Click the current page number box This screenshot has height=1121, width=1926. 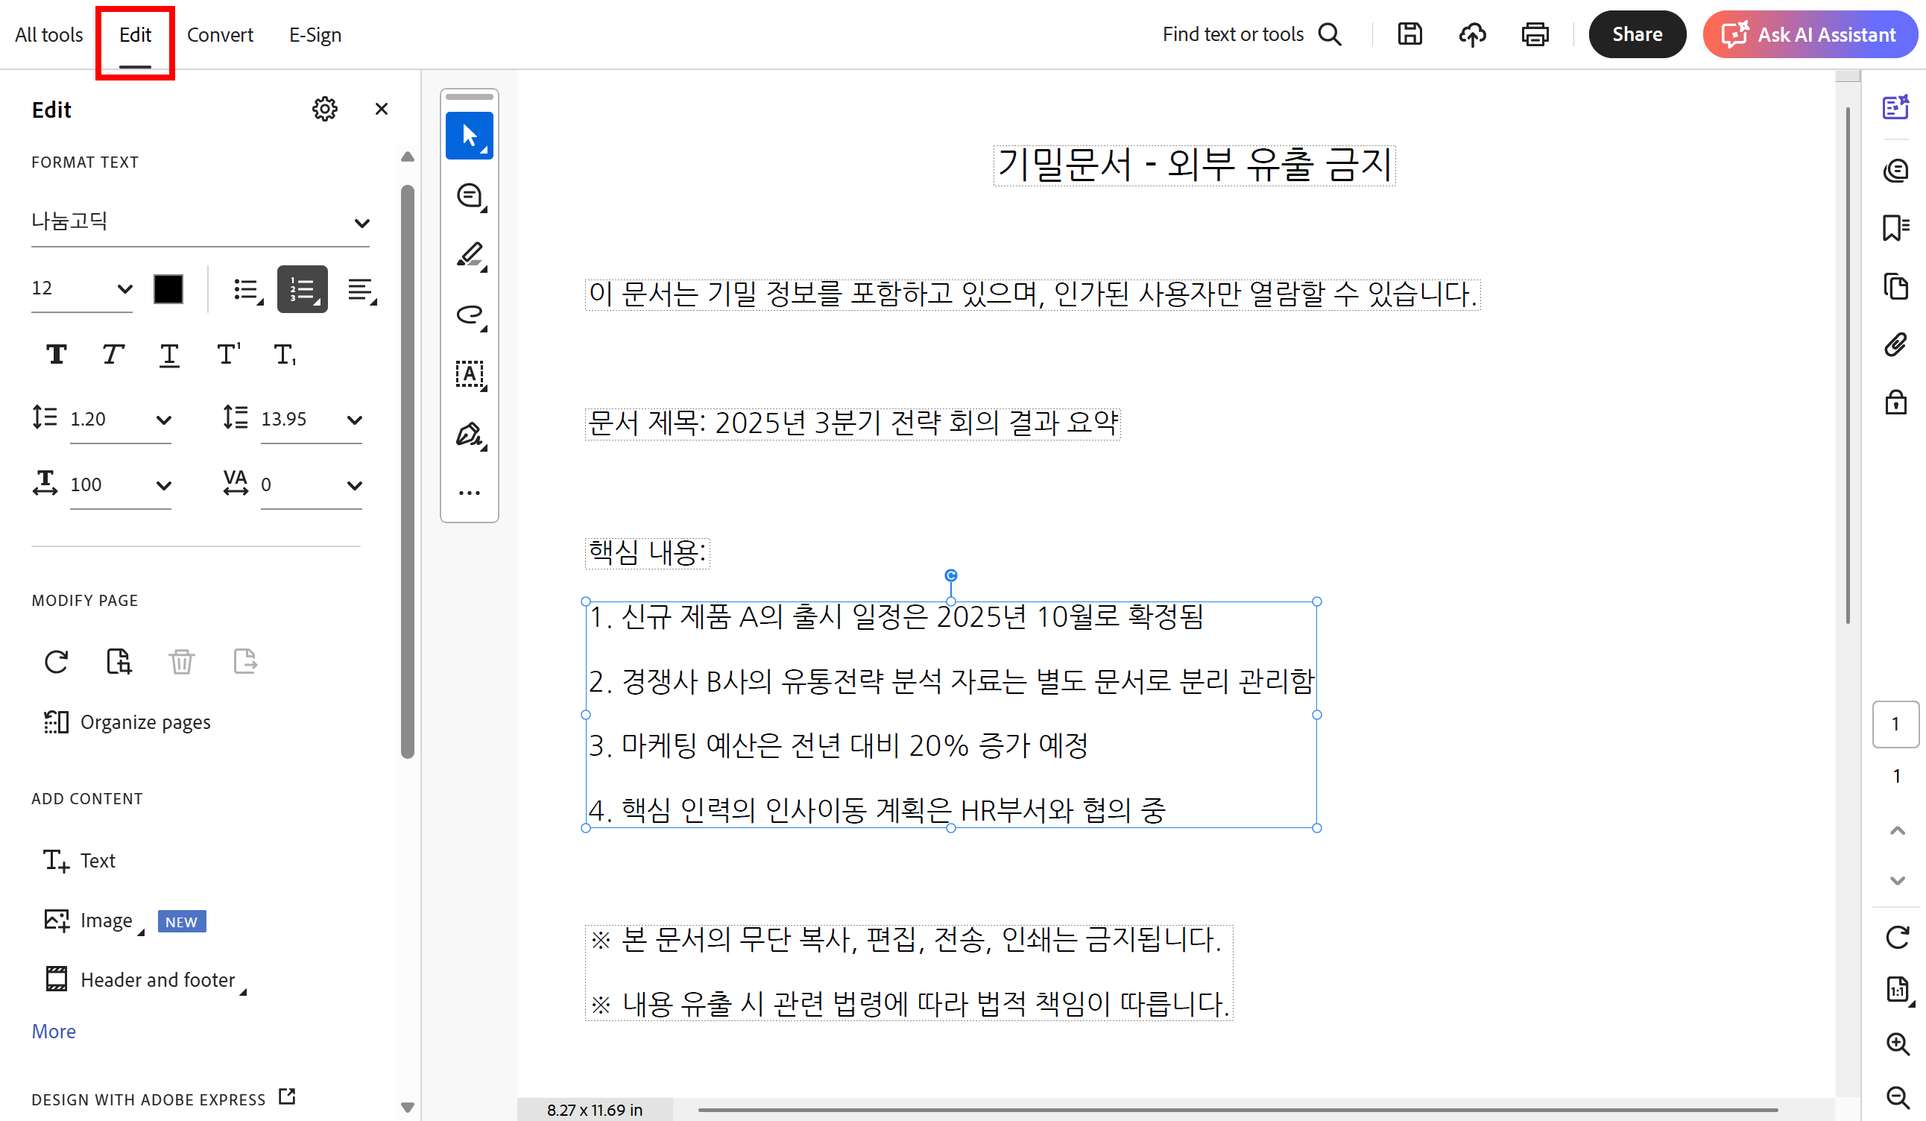point(1895,724)
